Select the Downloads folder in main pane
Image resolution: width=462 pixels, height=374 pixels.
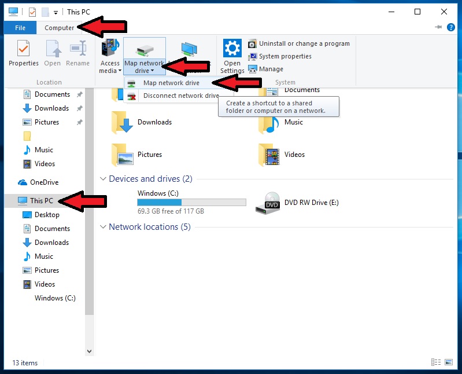(142, 122)
